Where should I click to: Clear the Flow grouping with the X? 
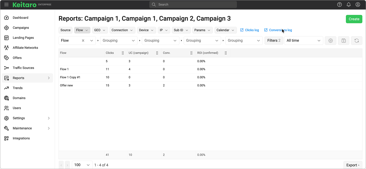(x=83, y=41)
